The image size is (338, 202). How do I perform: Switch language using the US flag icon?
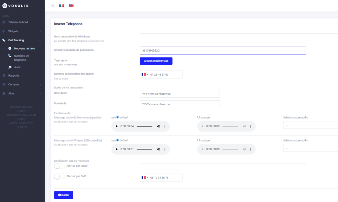pos(71,6)
